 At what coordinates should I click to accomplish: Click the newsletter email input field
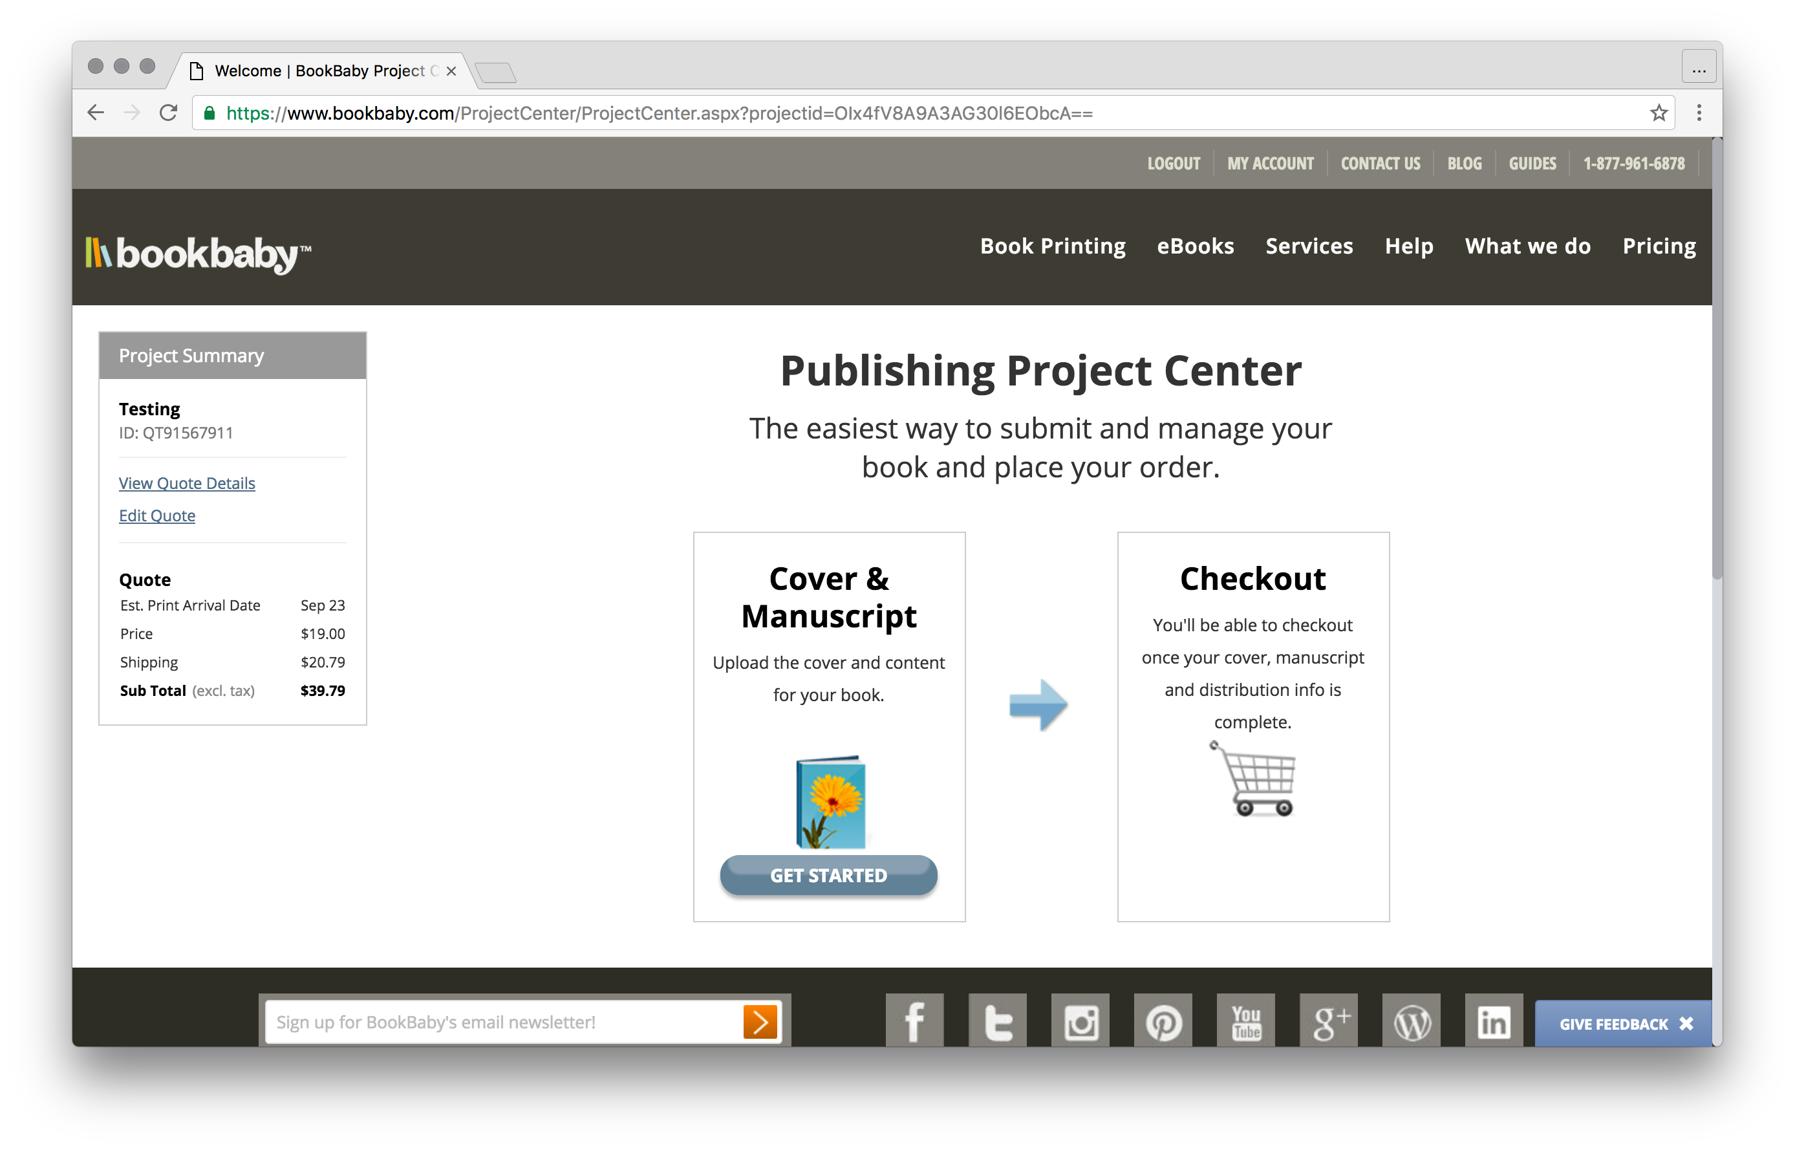click(500, 1021)
